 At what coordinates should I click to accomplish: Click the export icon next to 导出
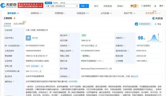click(x=156, y=24)
